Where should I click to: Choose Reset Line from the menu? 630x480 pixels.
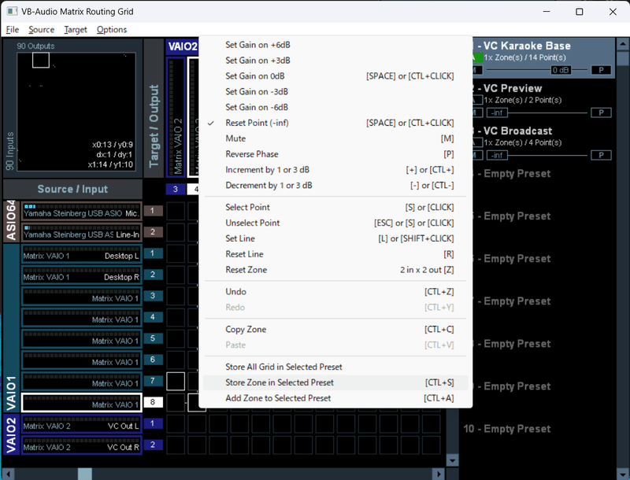[x=335, y=254]
